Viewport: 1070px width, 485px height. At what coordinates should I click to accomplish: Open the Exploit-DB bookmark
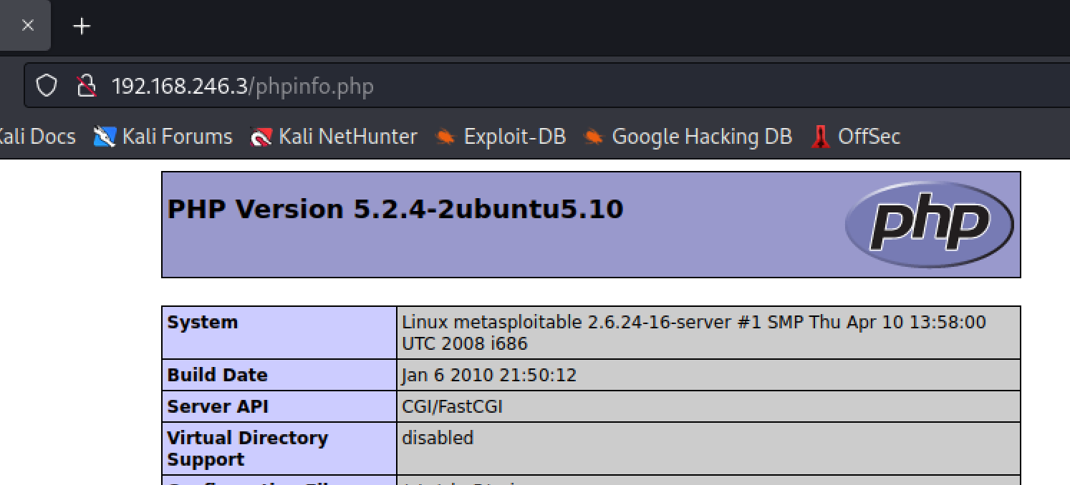tap(501, 137)
